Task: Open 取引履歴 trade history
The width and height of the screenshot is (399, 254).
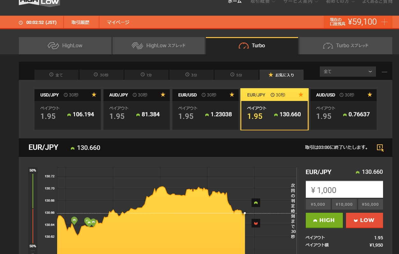Action: [x=80, y=22]
